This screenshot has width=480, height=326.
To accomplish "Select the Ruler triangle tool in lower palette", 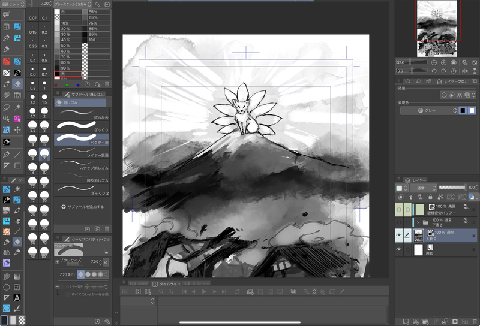I will coord(6,298).
